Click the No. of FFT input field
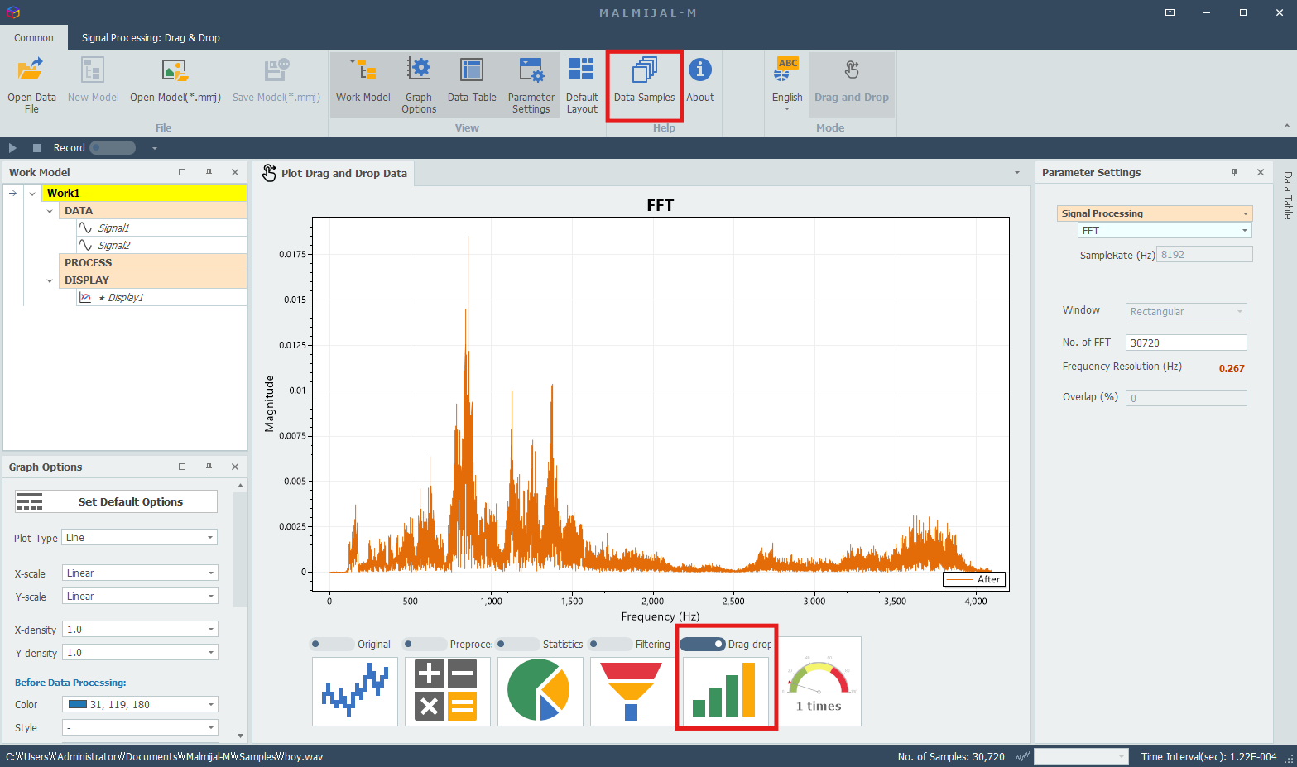This screenshot has width=1297, height=767. tap(1186, 343)
